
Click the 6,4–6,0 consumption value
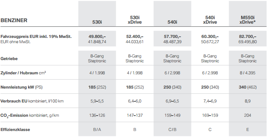pyautogui.click(x=135, y=101)
